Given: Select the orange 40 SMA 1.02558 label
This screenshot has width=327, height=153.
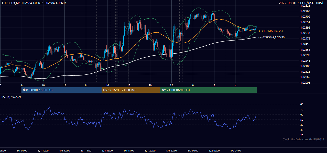Looking at the screenshot, I should (x=271, y=31).
